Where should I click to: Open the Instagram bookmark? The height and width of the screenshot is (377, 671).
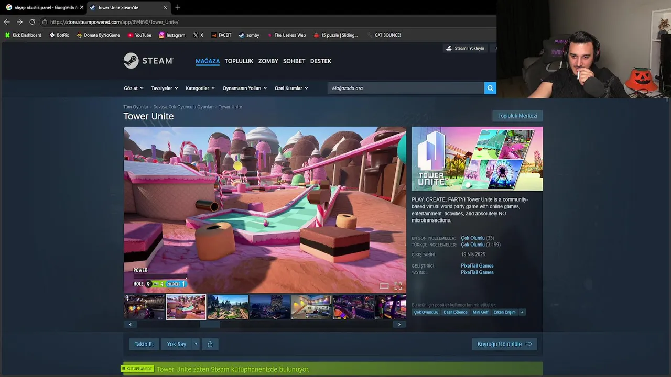click(x=172, y=35)
